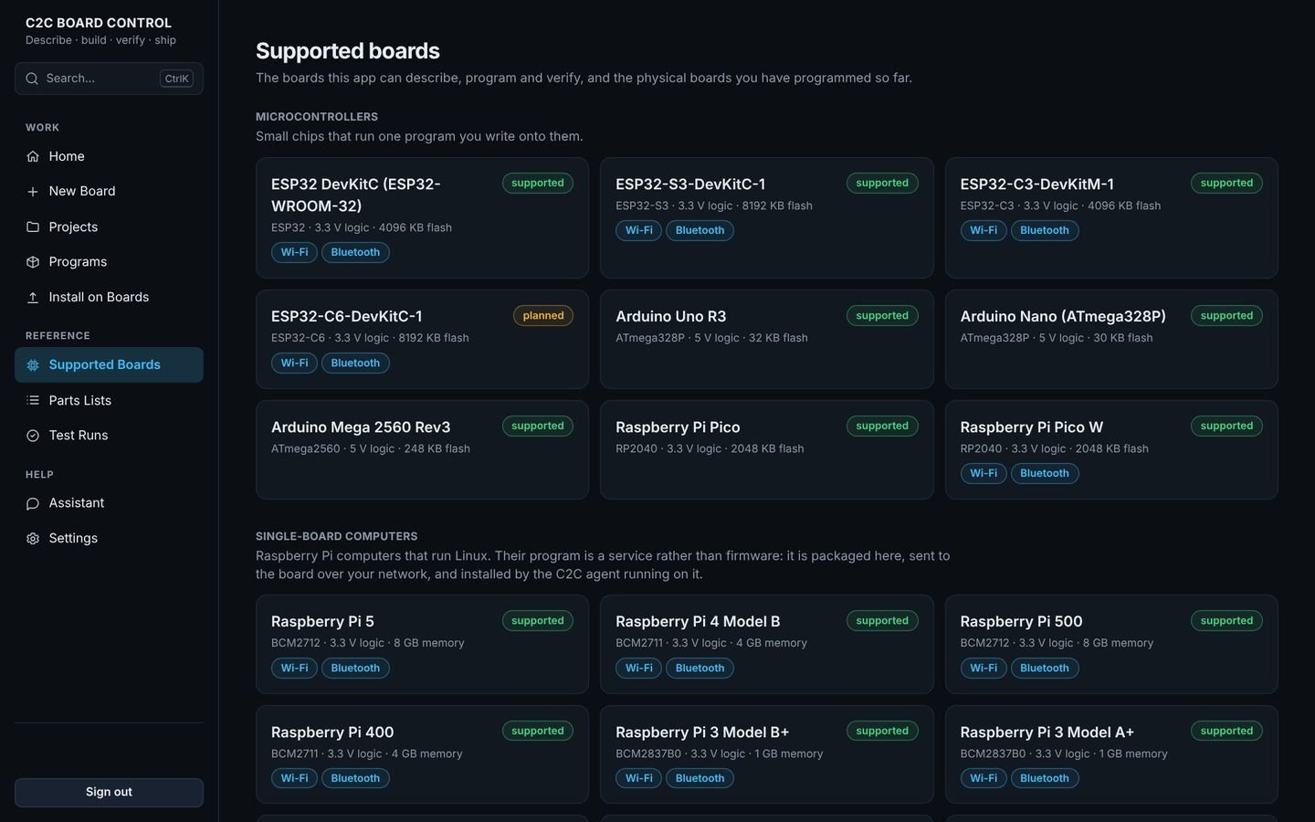Select the ESP32-S3-DevKitC-1 board title
1315x822 pixels.
[x=690, y=184]
